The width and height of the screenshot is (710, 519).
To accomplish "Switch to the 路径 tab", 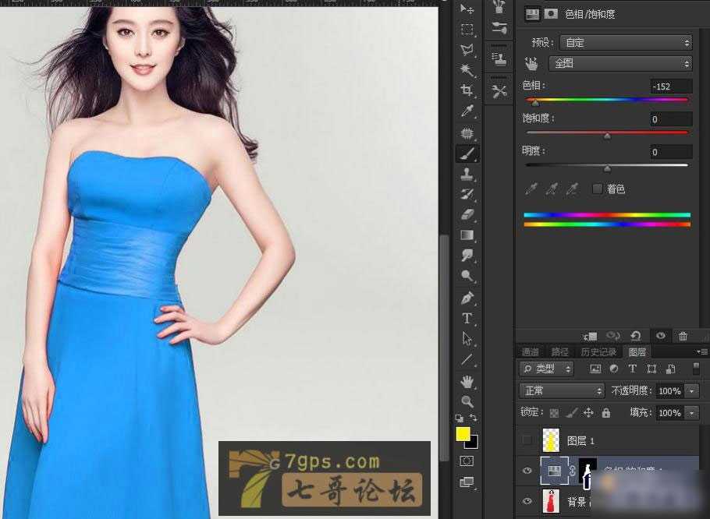I will point(559,351).
